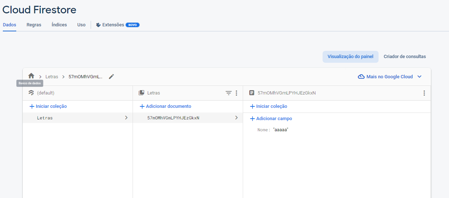Screen dimensions: 449x198
Task: Click truncated document ID in breadcrumb
Action: (x=86, y=77)
